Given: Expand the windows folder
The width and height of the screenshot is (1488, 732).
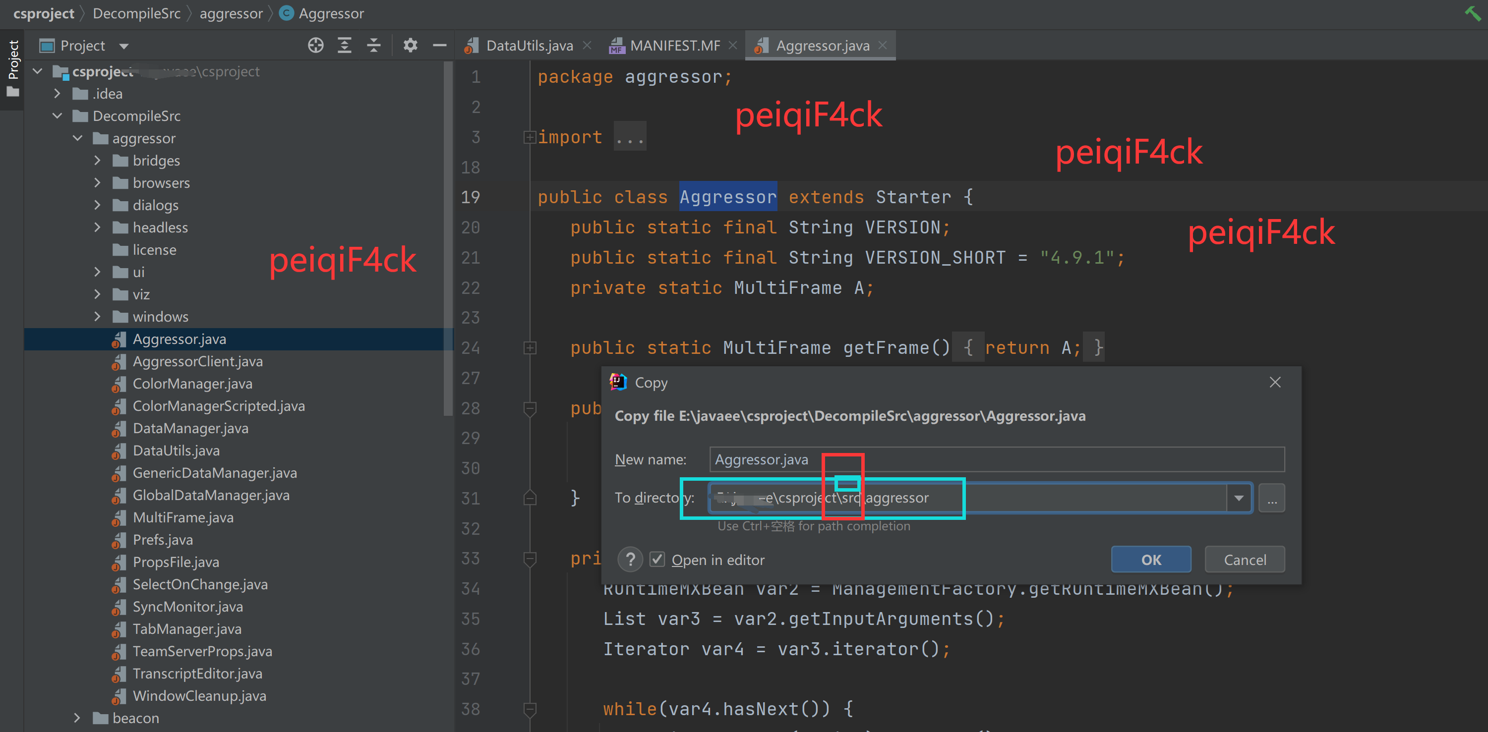Looking at the screenshot, I should tap(98, 317).
